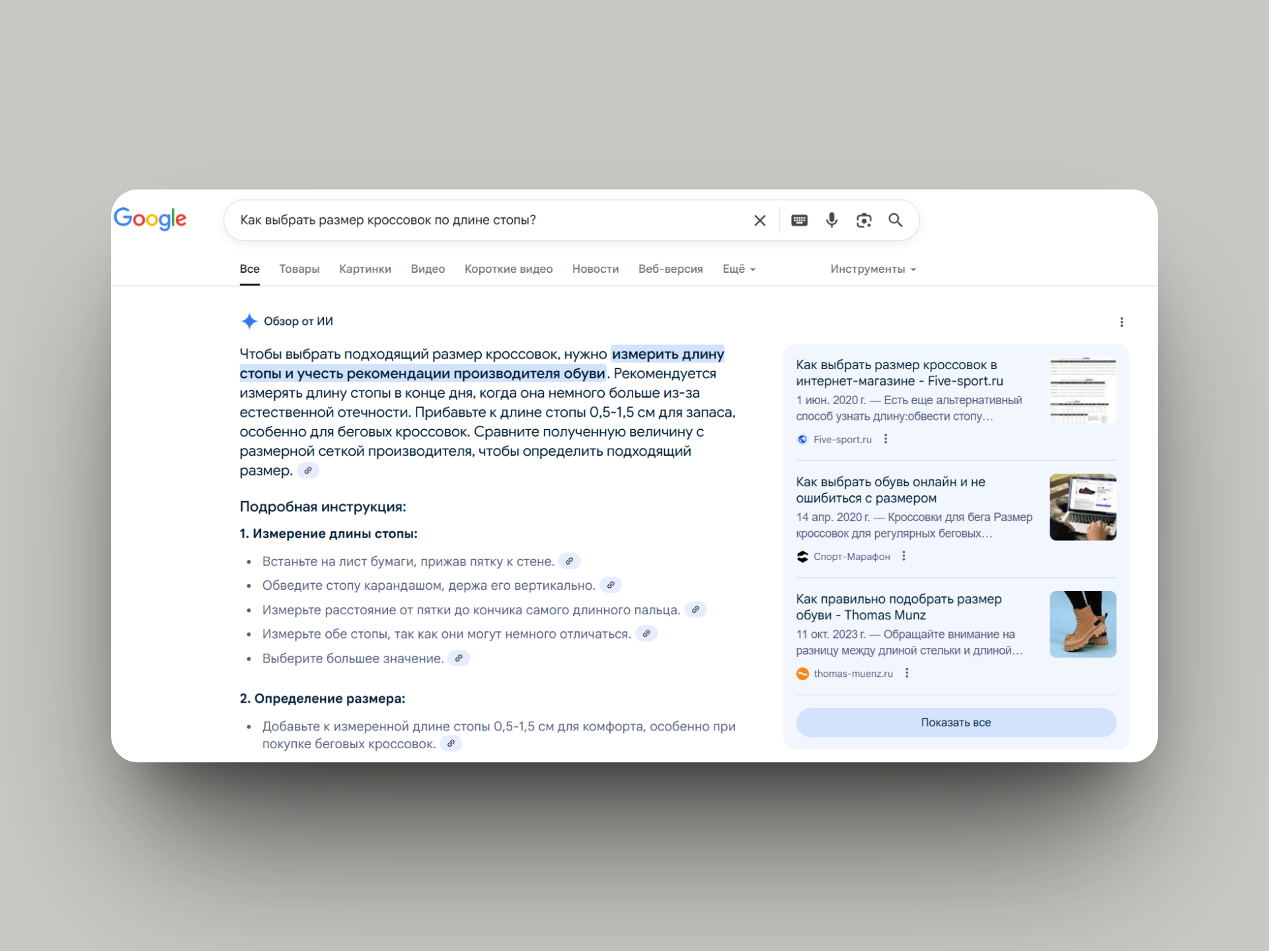Start voice search with the microphone icon
The image size is (1269, 951).
coord(831,221)
